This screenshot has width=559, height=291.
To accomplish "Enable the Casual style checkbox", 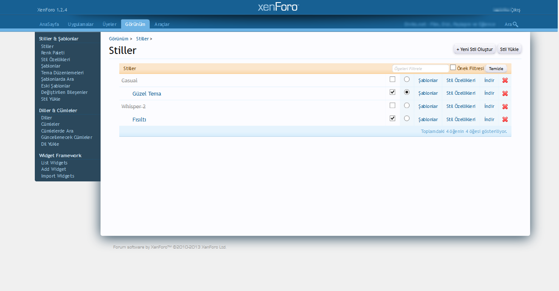I will click(392, 79).
